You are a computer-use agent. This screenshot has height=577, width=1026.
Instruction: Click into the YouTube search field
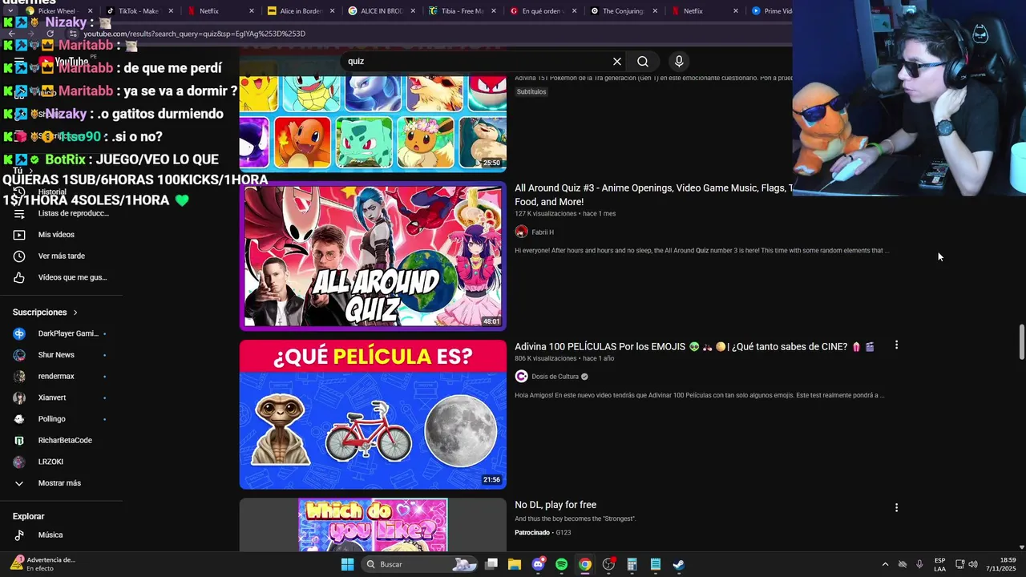[477, 62]
